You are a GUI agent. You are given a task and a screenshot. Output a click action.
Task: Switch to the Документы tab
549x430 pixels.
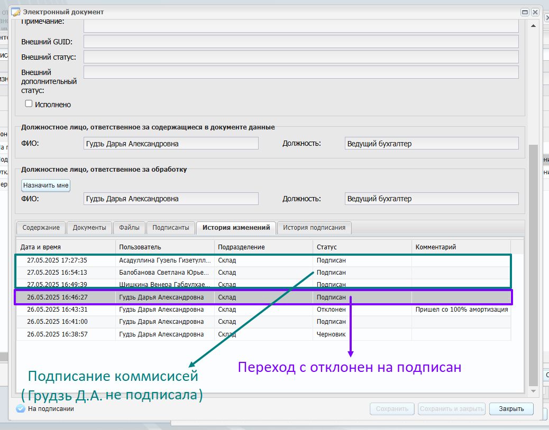click(x=89, y=228)
